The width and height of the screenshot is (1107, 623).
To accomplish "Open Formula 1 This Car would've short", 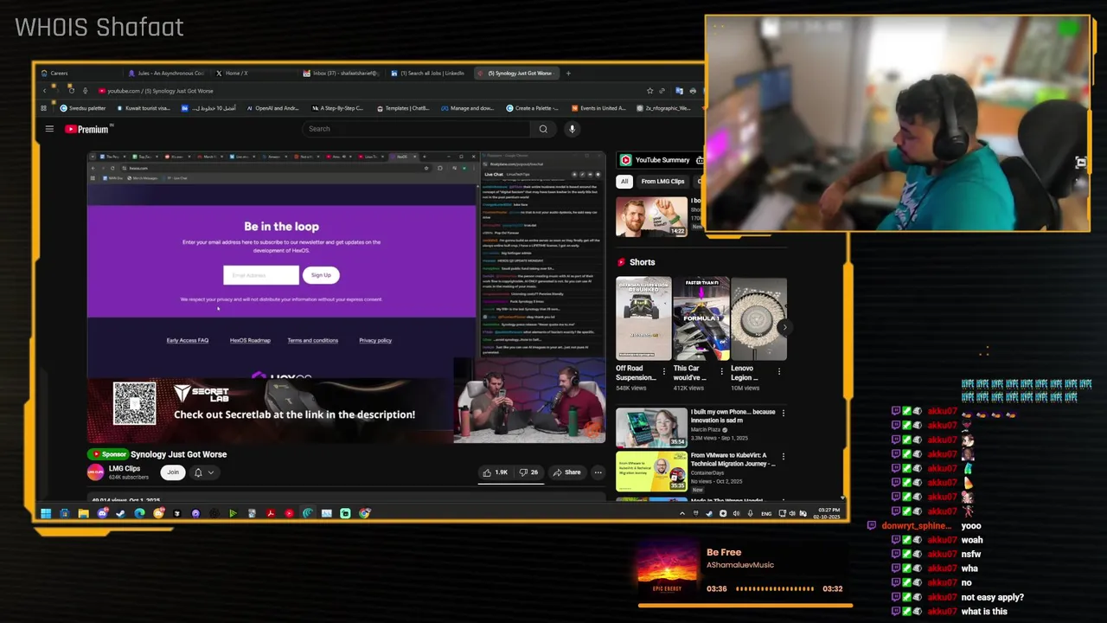I will click(x=701, y=318).
